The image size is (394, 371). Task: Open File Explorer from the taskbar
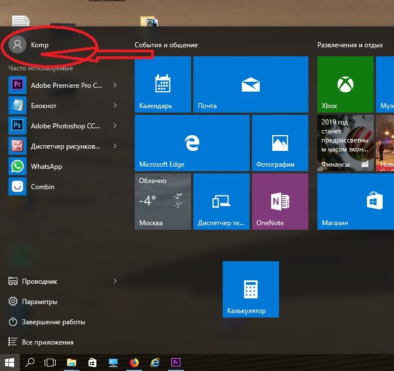72,363
